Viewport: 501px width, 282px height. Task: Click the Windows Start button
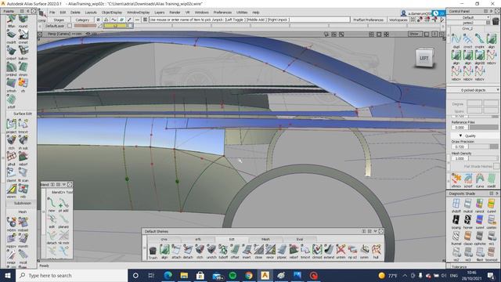point(8,275)
